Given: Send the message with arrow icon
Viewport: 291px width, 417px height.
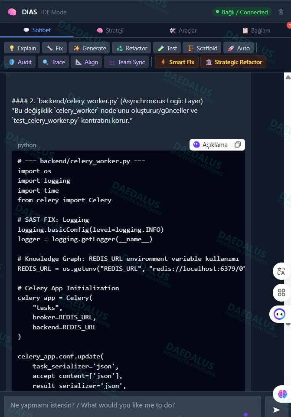Looking at the screenshot, I should tap(277, 410).
